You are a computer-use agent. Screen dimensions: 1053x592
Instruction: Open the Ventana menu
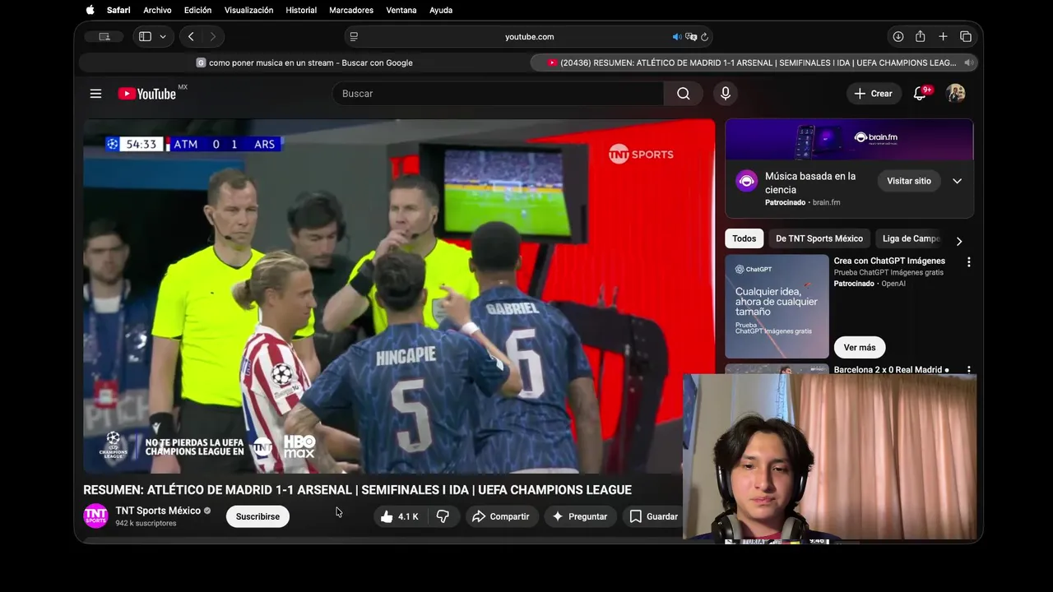[x=401, y=10]
